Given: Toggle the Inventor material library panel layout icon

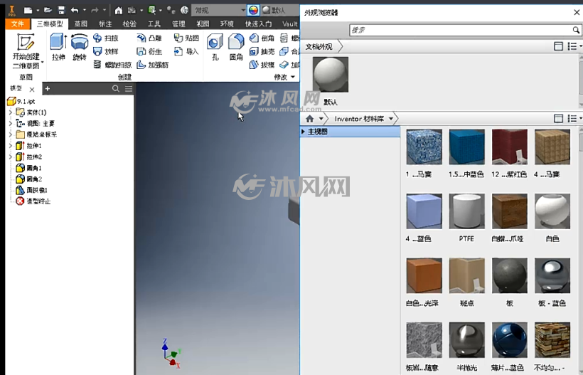Looking at the screenshot, I should click(x=558, y=119).
